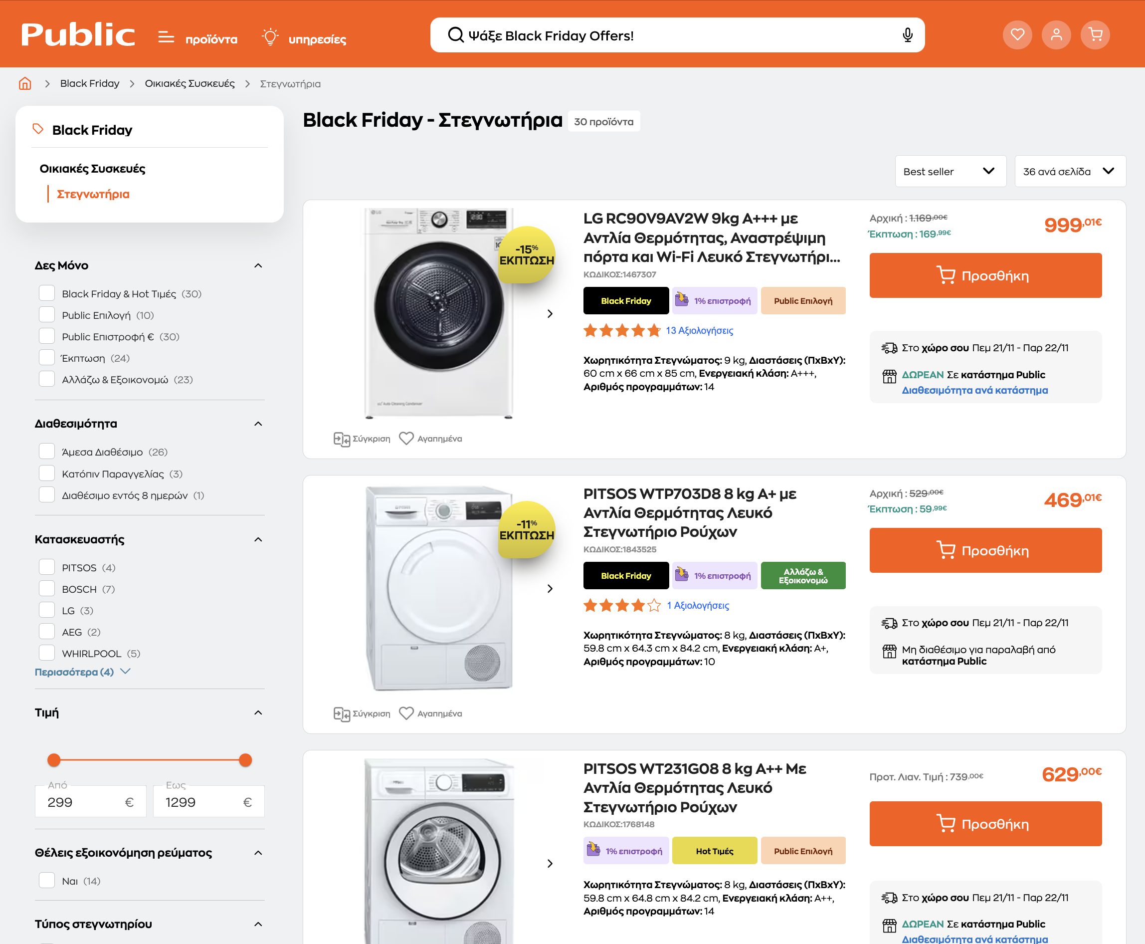Open the wishlist heart icon in header
The image size is (1145, 944).
click(x=1017, y=35)
